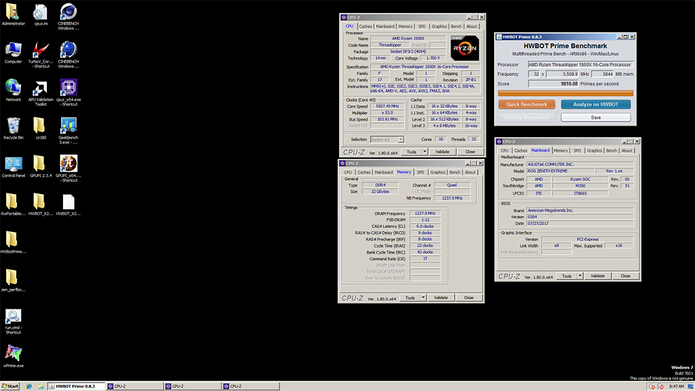Open Internet Explorer from the quick launch
The height and width of the screenshot is (391, 695).
coord(29,386)
